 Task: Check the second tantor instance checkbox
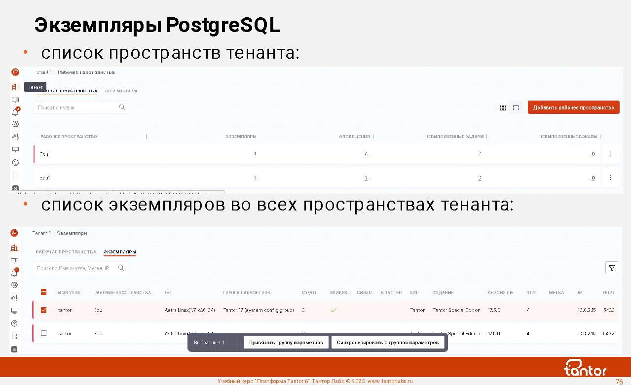(x=43, y=333)
